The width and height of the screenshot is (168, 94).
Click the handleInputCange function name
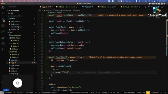(x=64, y=42)
